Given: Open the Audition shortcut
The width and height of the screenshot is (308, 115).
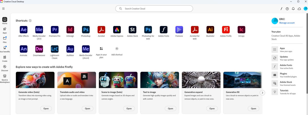Looking at the screenshot, I should coord(70,49).
